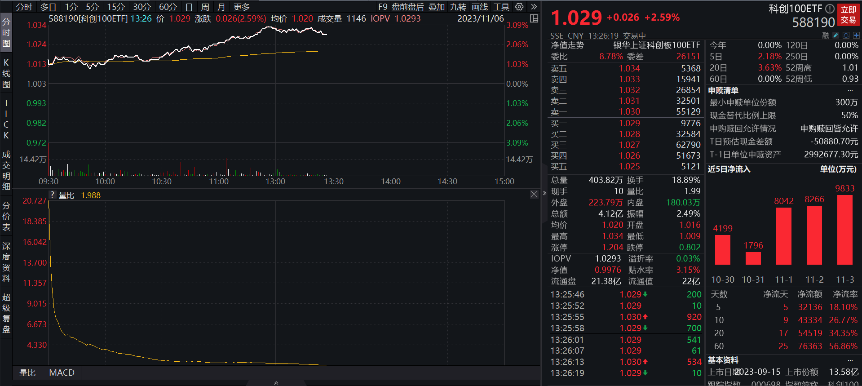Viewport: 862px width, 386px height.
Task: Click 银华上证科创板100ETF fund name
Action: [657, 45]
